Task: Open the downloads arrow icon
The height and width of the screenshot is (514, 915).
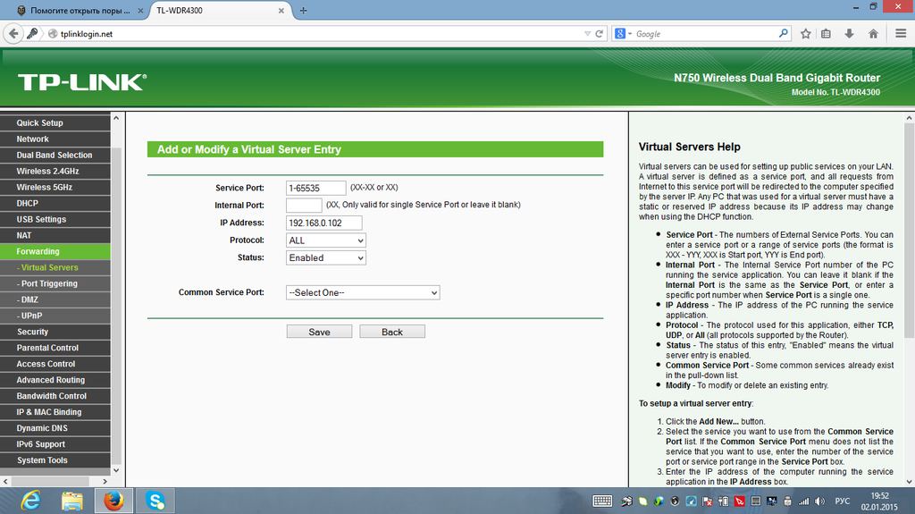Action: click(849, 34)
